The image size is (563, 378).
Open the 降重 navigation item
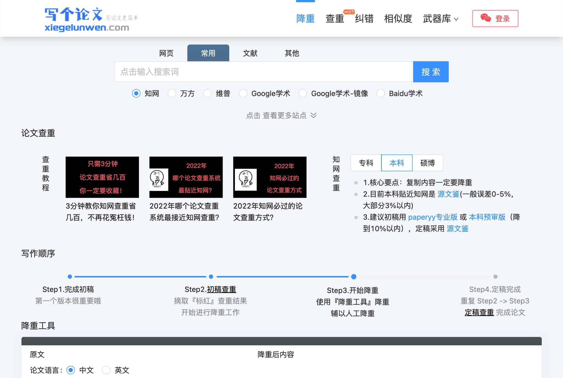pyautogui.click(x=305, y=19)
